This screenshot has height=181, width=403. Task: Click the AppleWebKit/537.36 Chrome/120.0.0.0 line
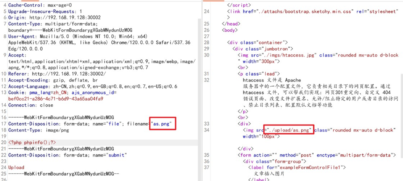tap(99, 42)
